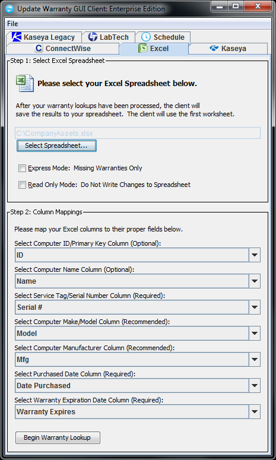This screenshot has width=276, height=460.
Task: Start the Begin Warranty Lookup button
Action: 58,437
